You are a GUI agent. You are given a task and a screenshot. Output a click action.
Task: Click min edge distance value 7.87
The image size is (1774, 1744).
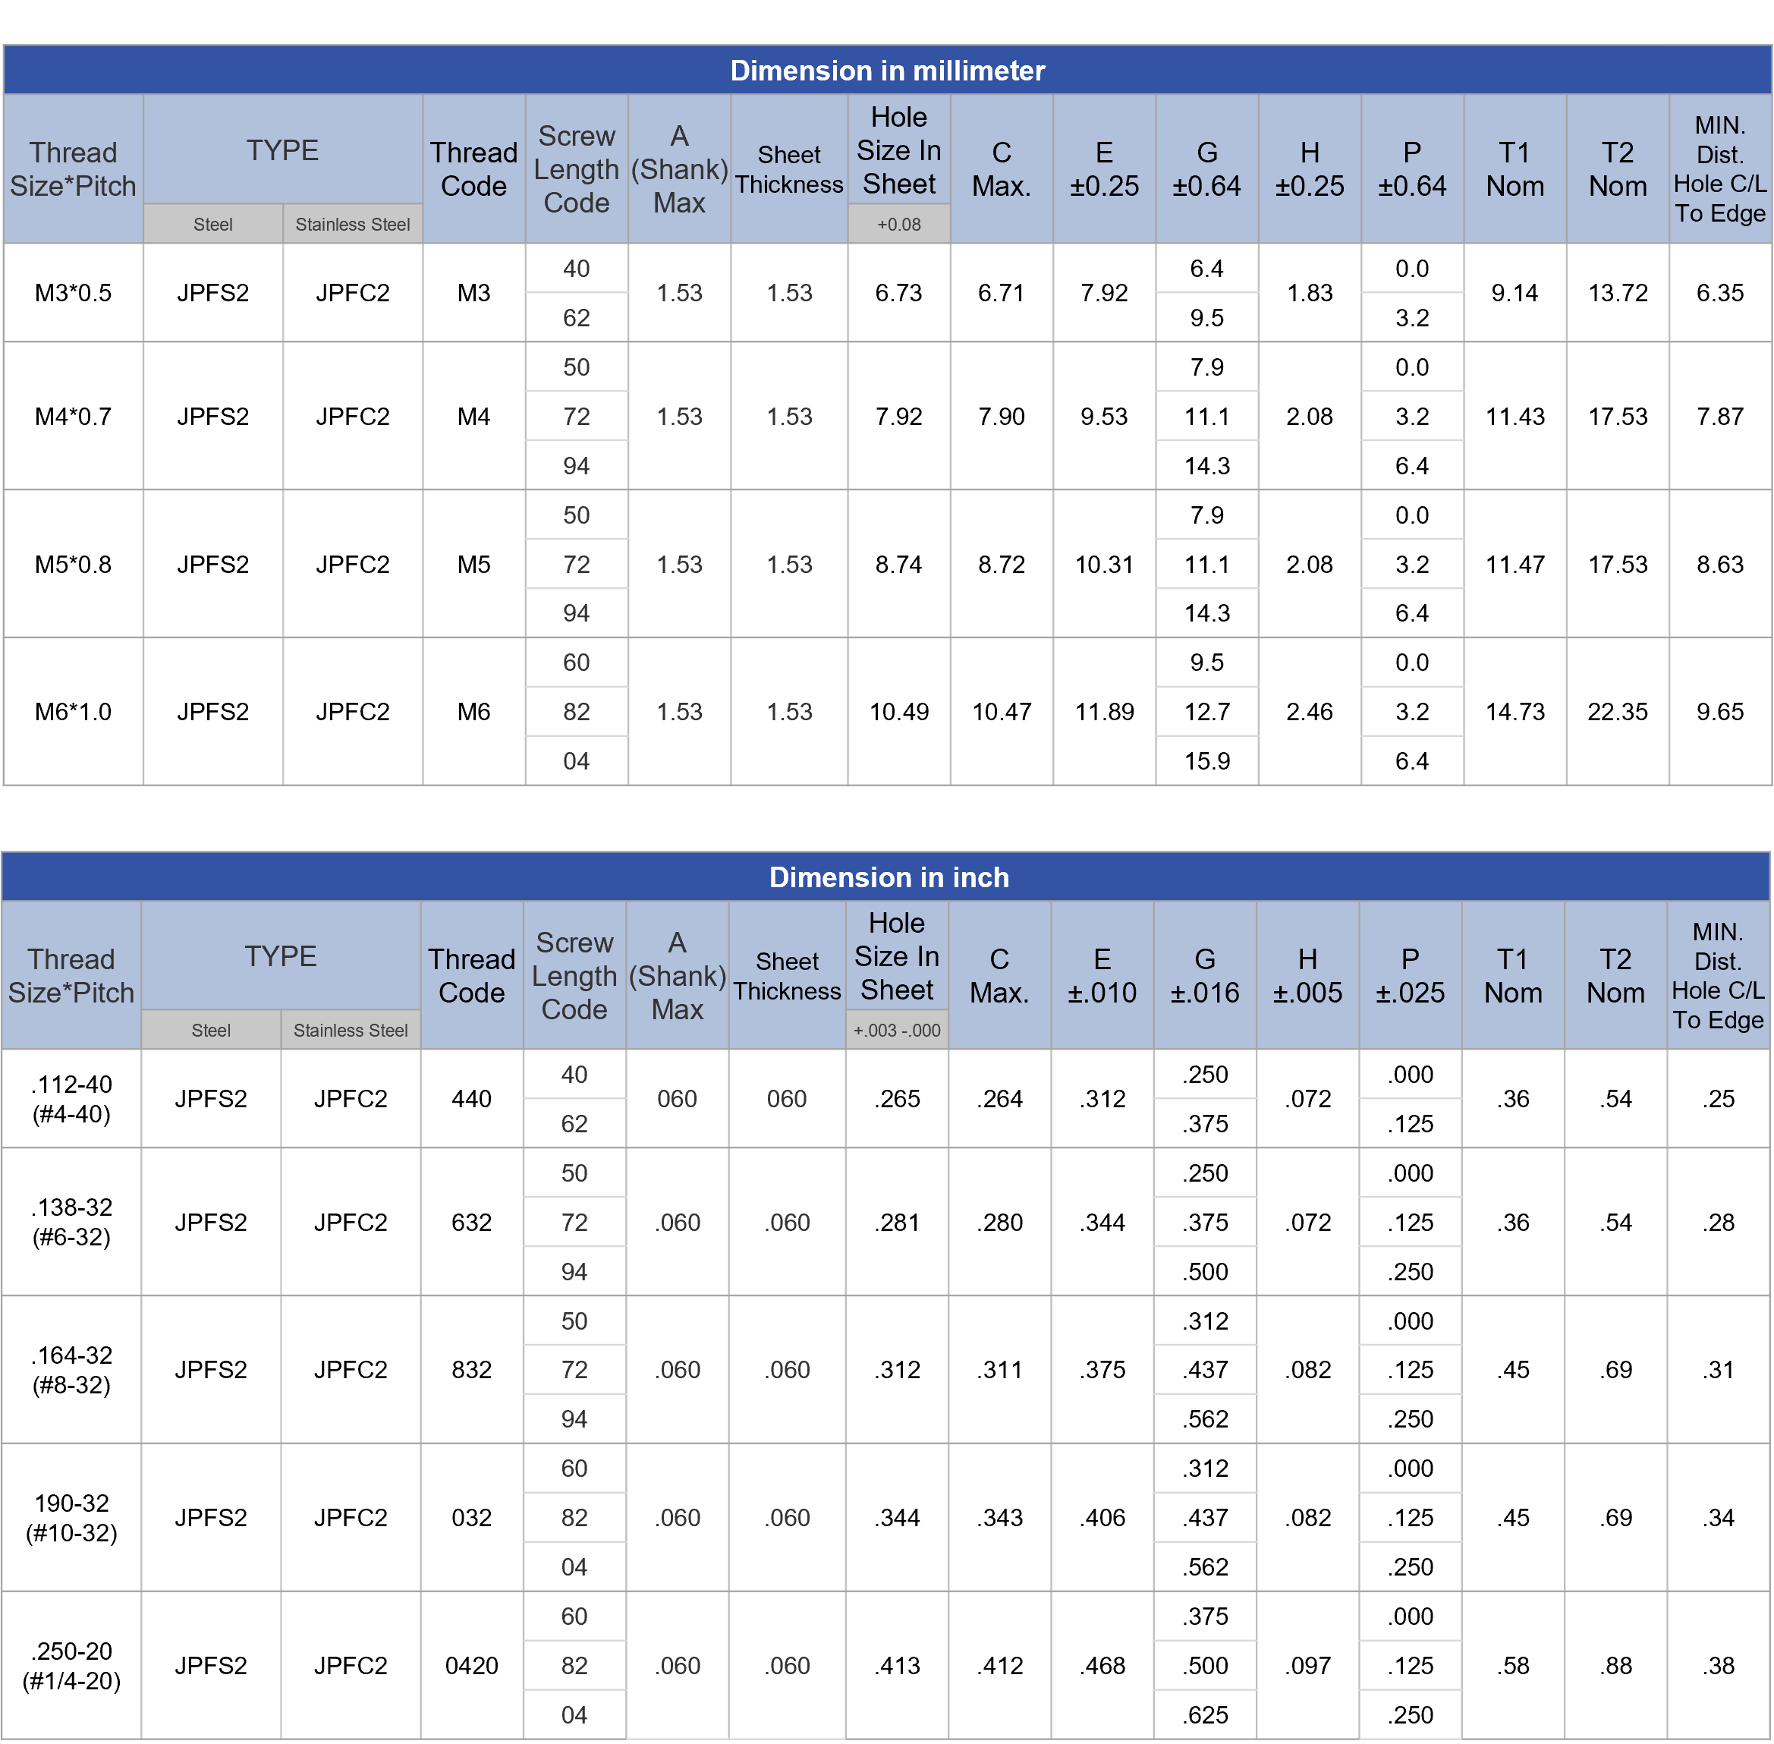coord(1720,417)
